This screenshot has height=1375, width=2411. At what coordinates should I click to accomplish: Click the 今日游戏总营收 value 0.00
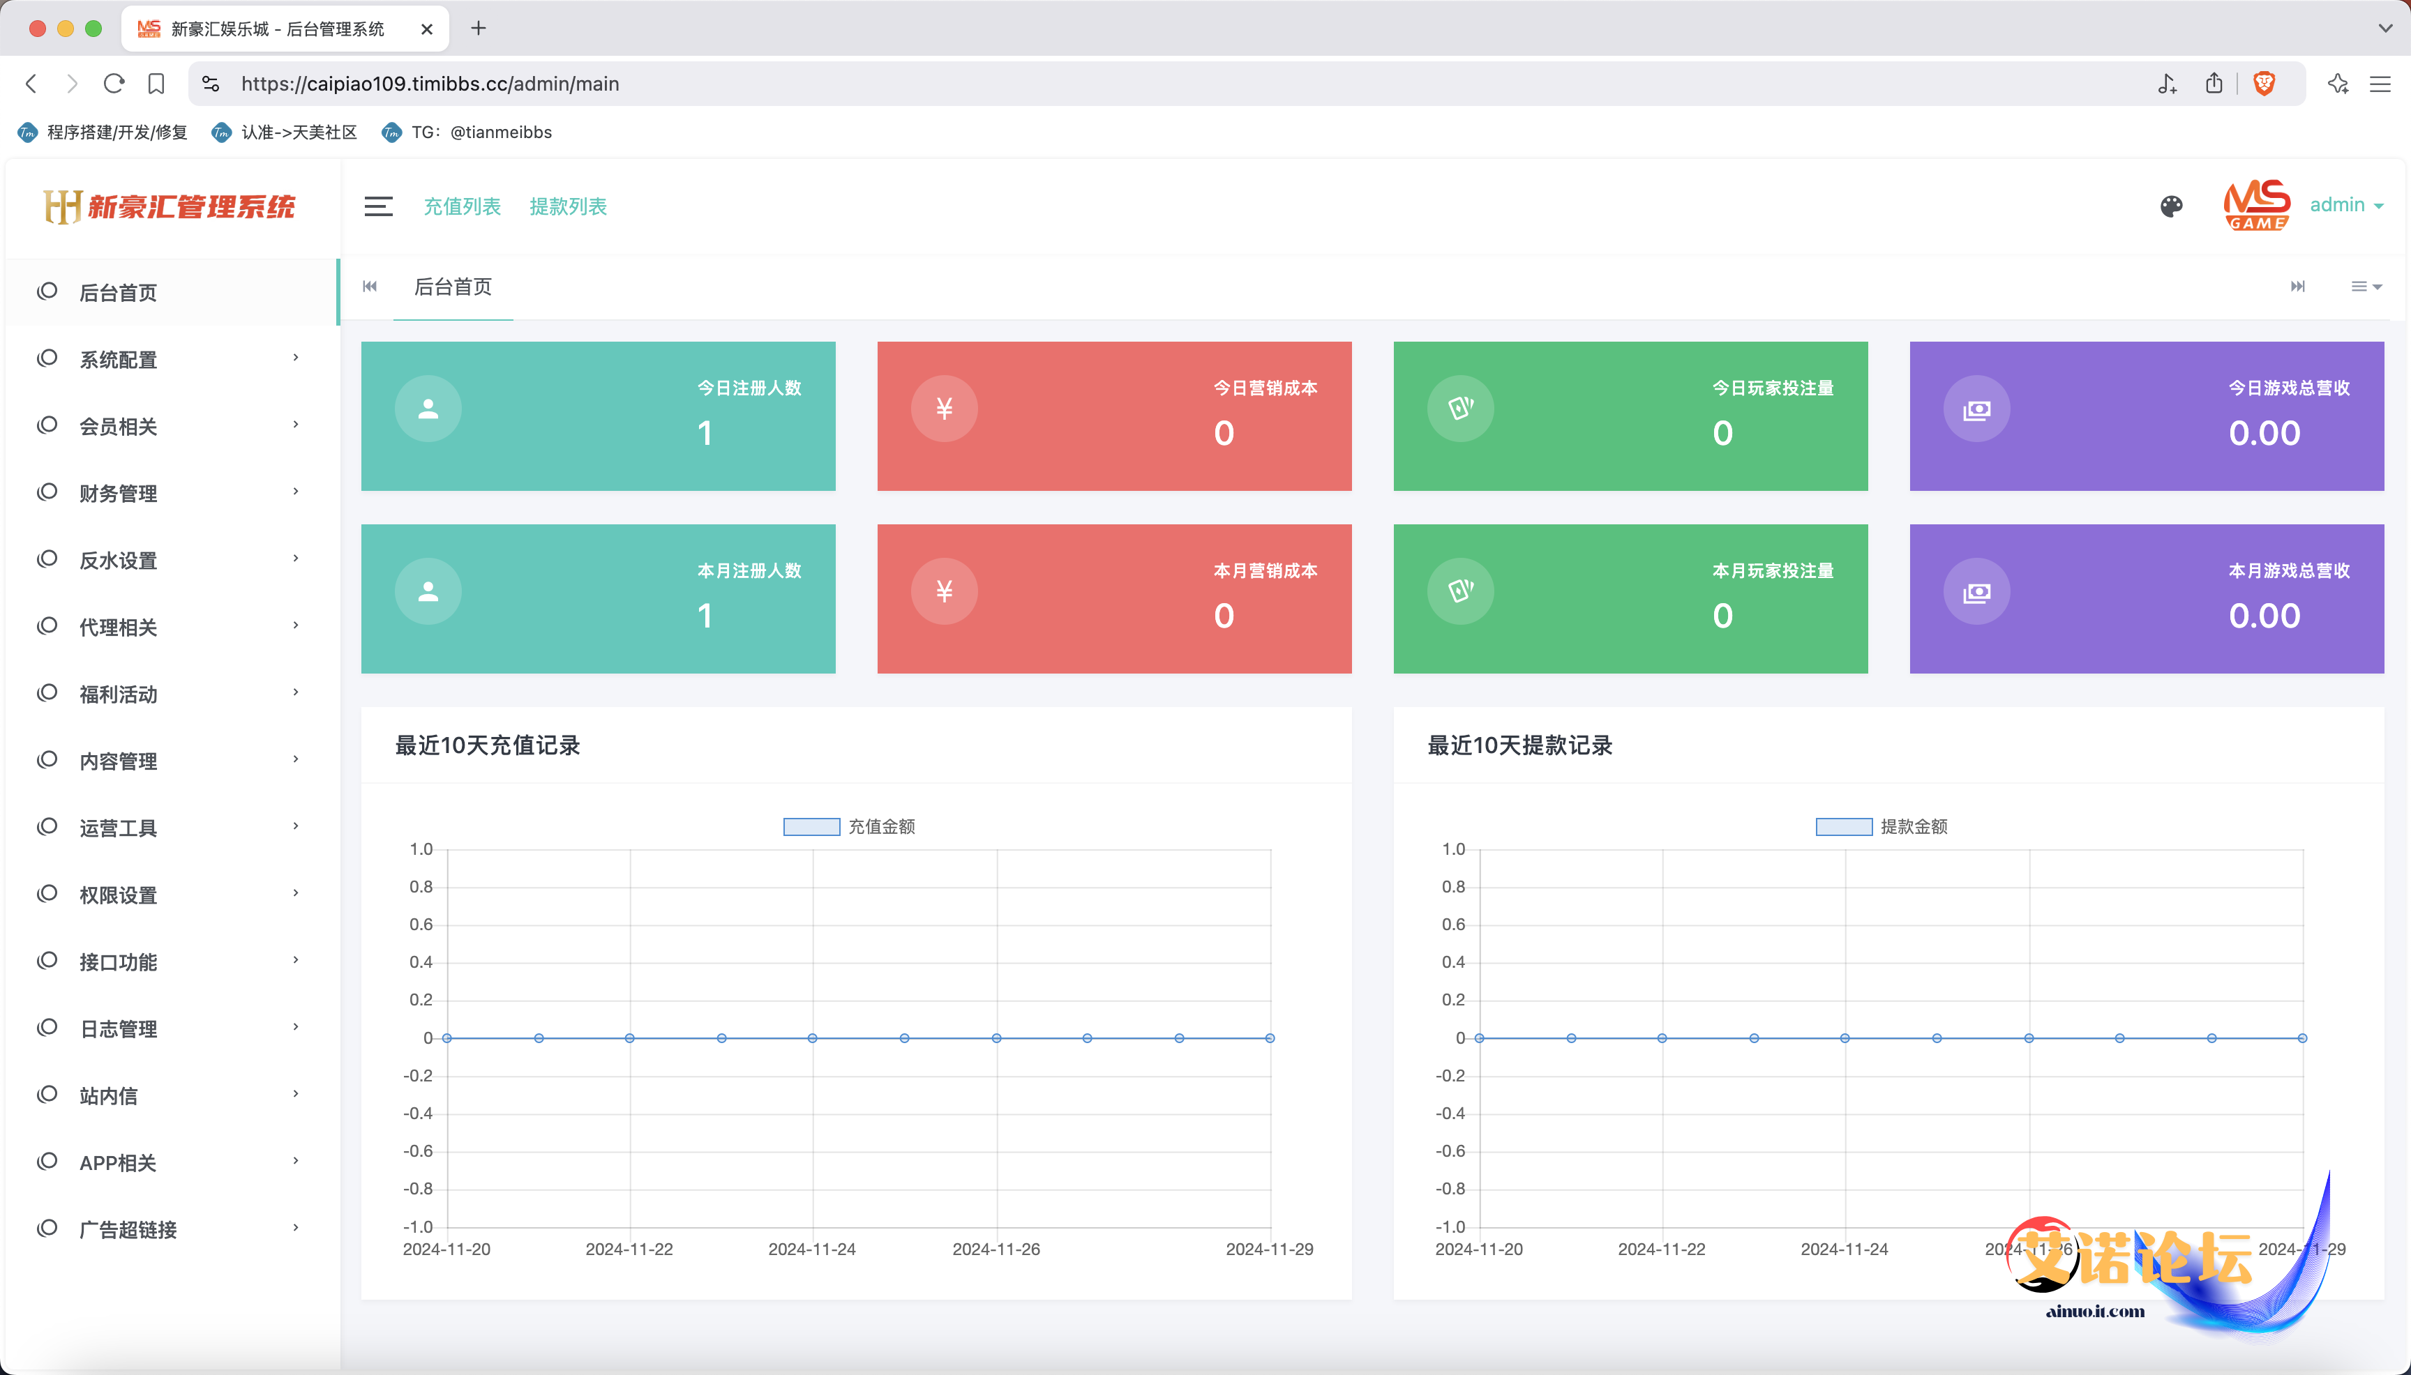(x=2264, y=434)
